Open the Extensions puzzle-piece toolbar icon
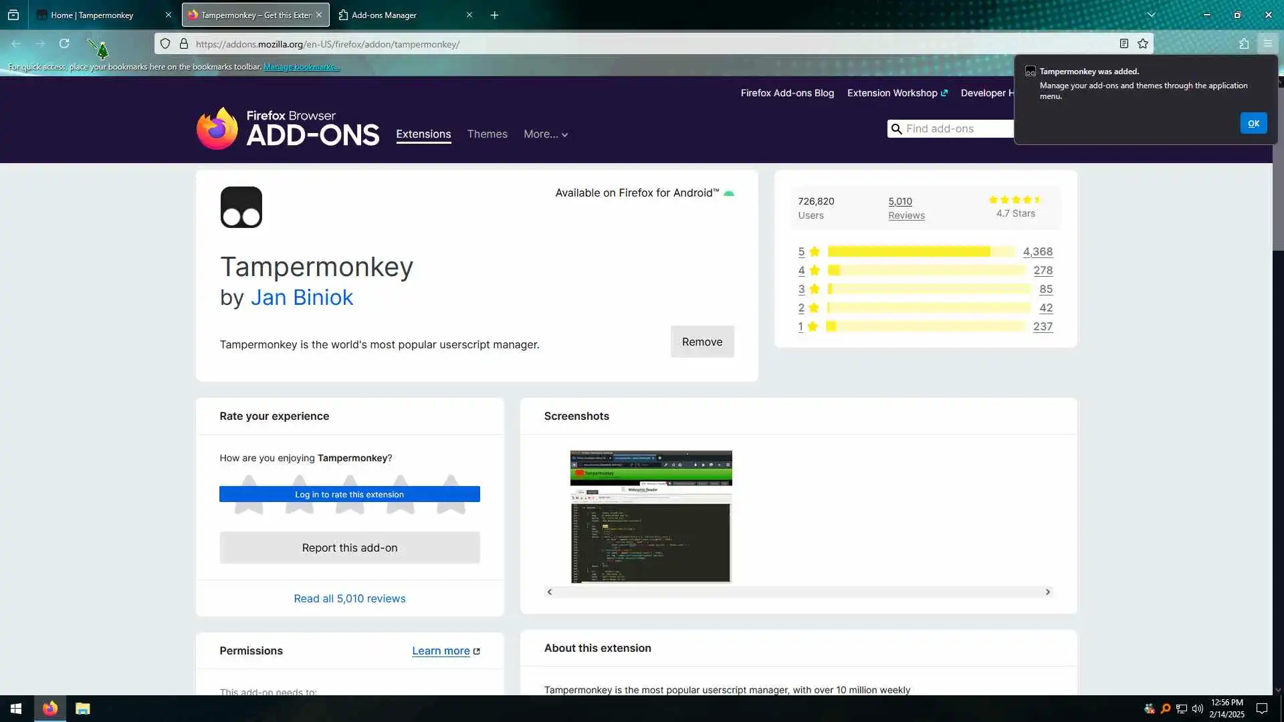The image size is (1284, 722). coord(1244,44)
